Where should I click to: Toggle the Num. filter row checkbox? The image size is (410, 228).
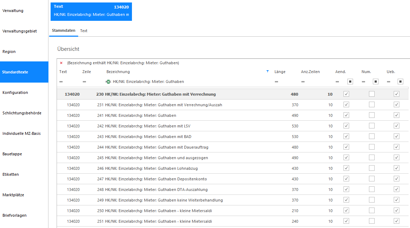point(375,82)
